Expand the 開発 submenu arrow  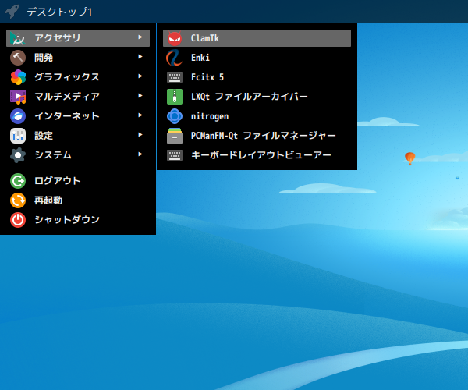point(140,56)
